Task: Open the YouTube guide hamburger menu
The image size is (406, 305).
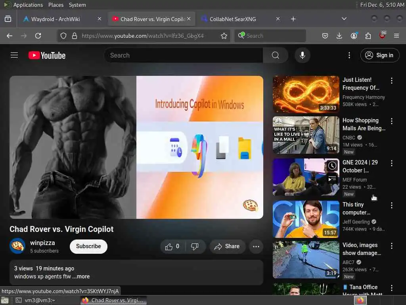Action: [14, 55]
